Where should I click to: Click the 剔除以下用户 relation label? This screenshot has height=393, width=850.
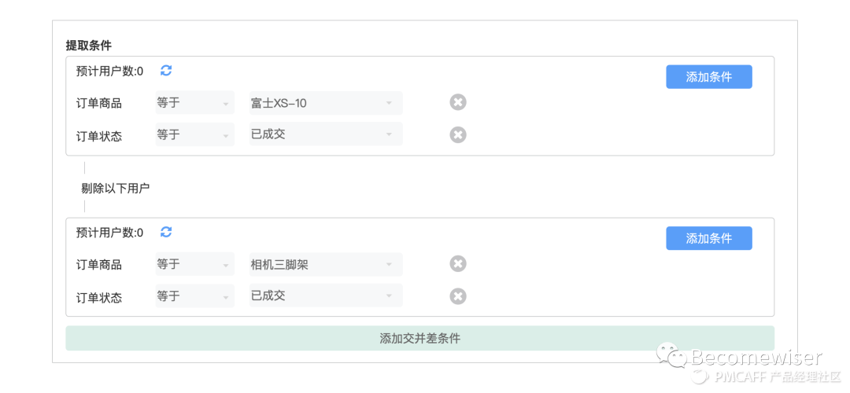[x=116, y=189]
